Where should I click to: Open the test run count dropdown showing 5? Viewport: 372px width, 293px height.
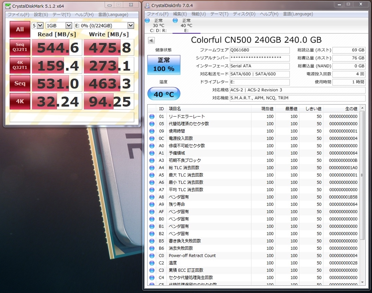coord(37,25)
